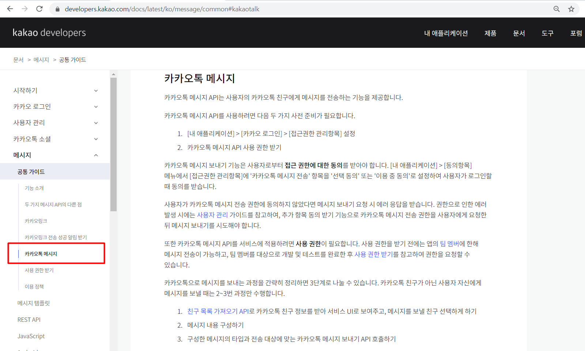Open REST API in the sidebar
The image size is (585, 351).
pos(29,320)
